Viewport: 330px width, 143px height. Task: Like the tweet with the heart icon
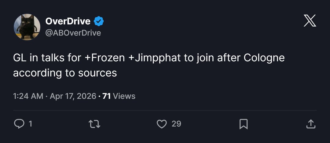(x=162, y=124)
